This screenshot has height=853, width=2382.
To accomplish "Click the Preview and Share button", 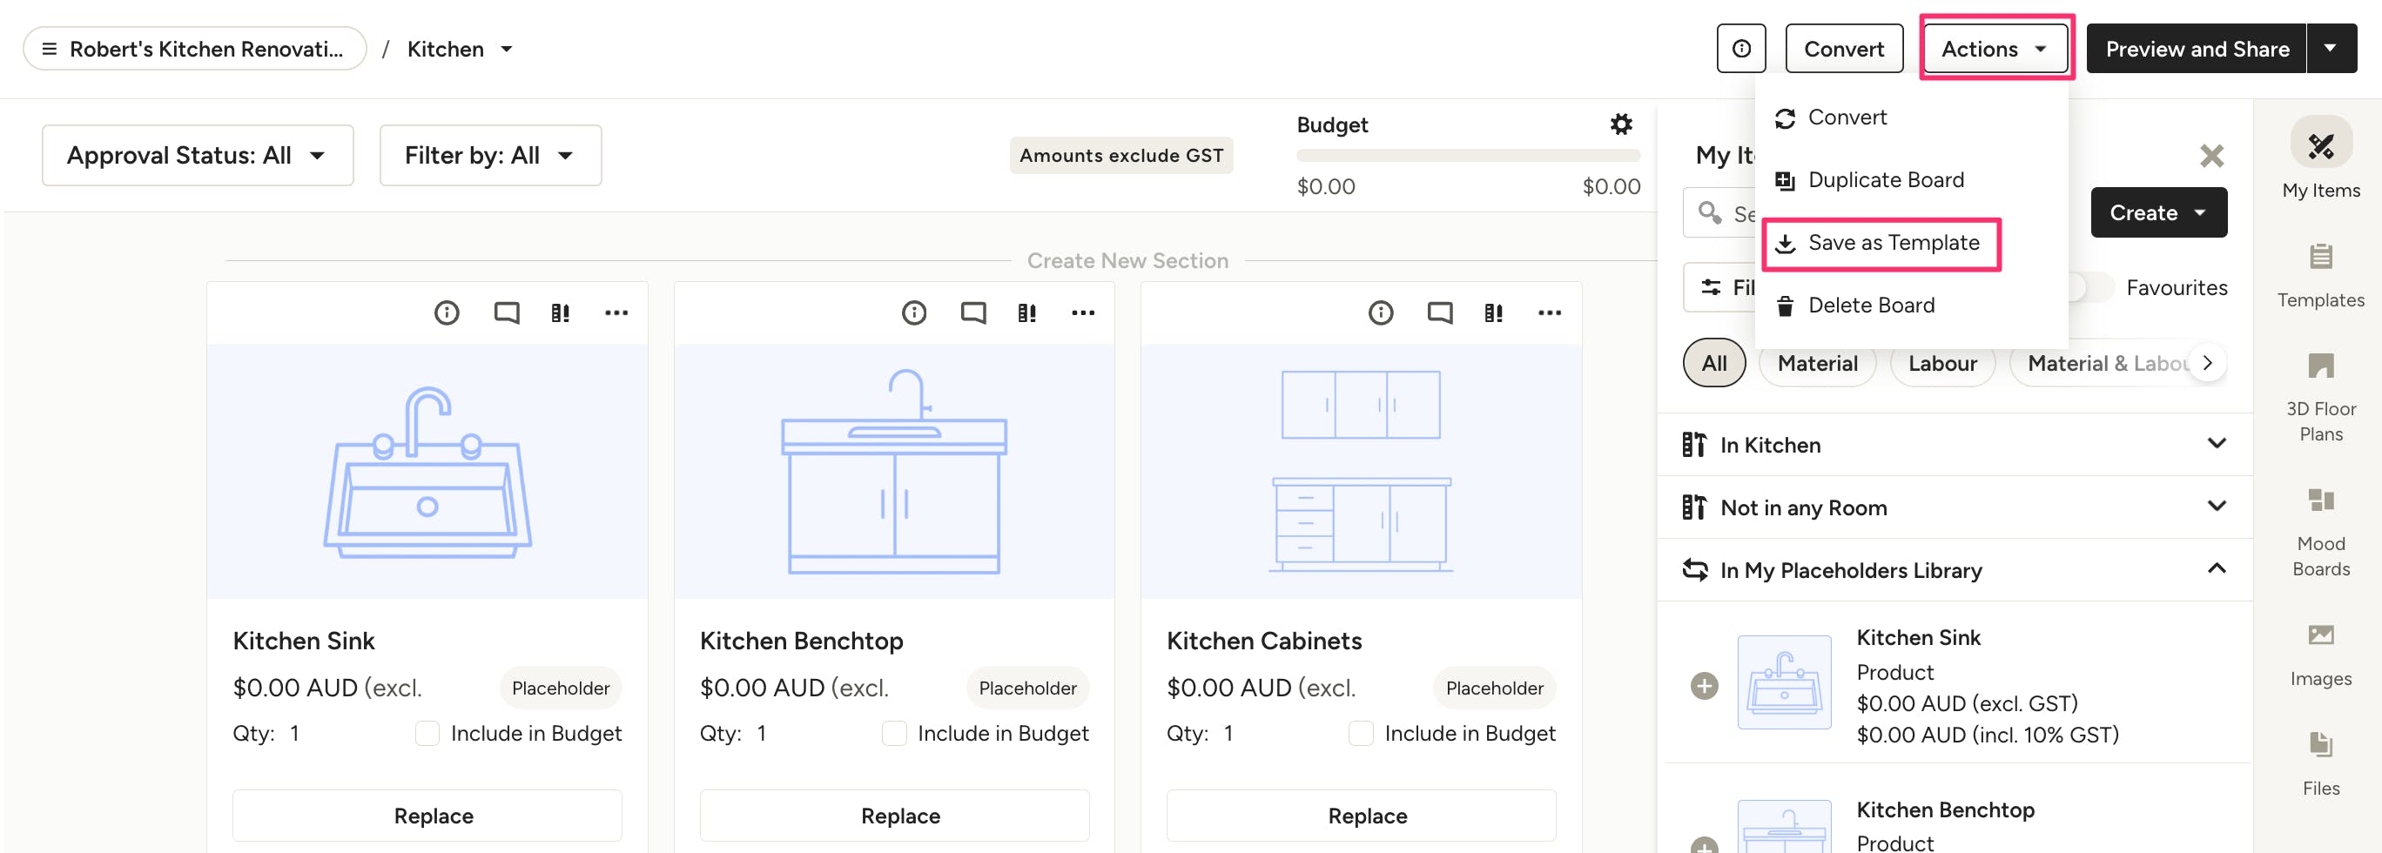I will (x=2197, y=49).
